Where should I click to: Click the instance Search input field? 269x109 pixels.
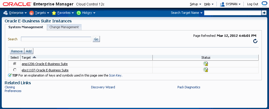point(56,39)
